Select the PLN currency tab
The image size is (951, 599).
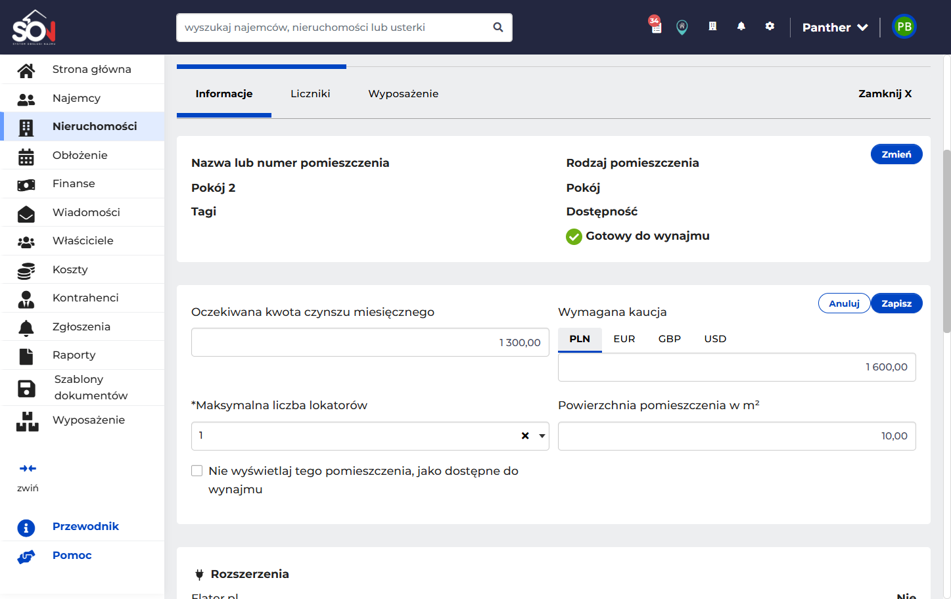(580, 339)
